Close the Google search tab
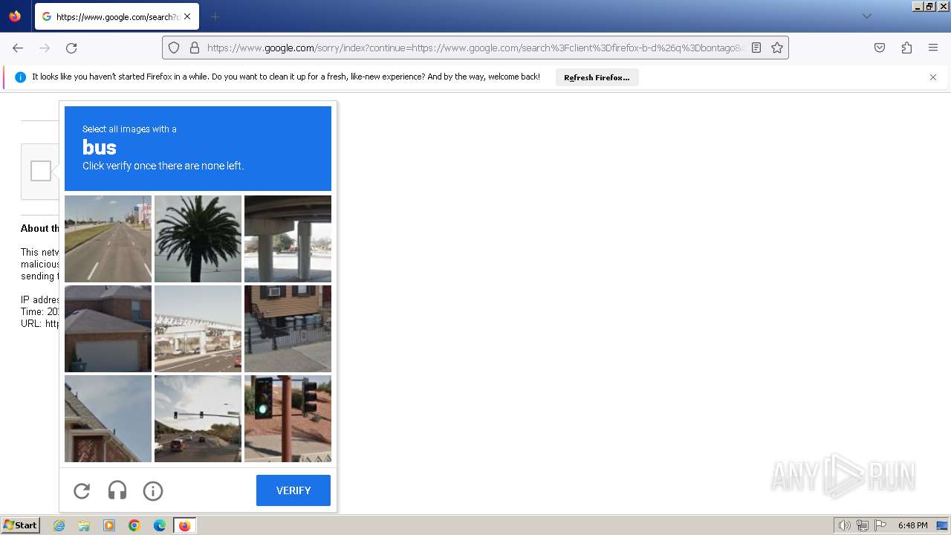The image size is (951, 535). (x=187, y=16)
